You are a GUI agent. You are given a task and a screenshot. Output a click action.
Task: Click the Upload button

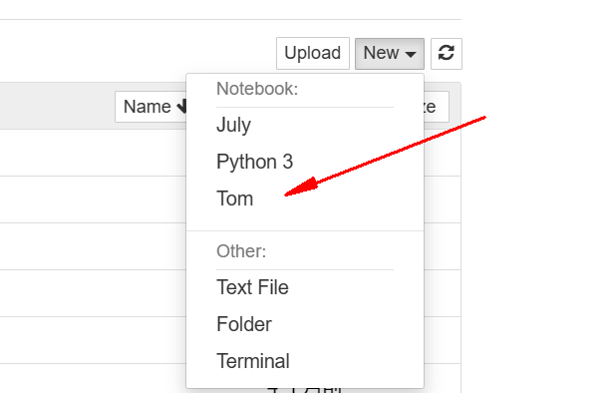pyautogui.click(x=313, y=53)
